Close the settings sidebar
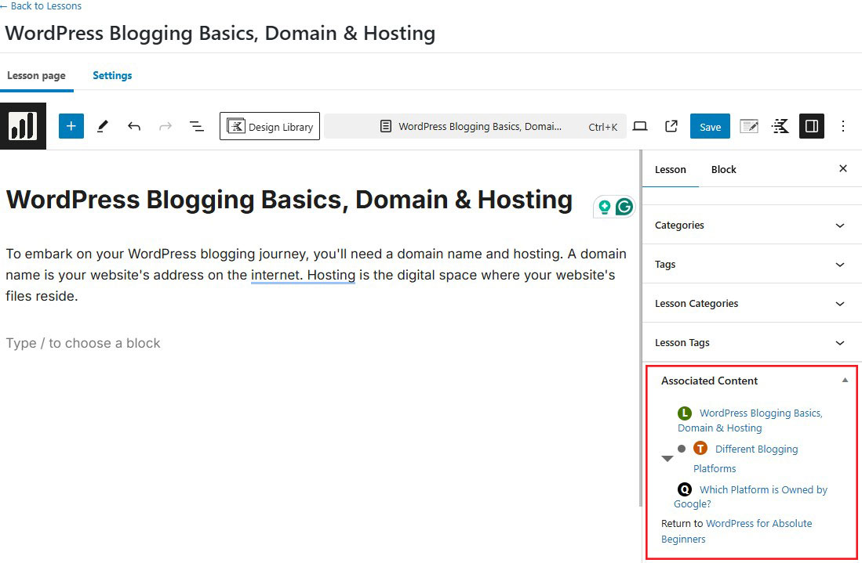Viewport: 862px width, 563px height. point(842,168)
